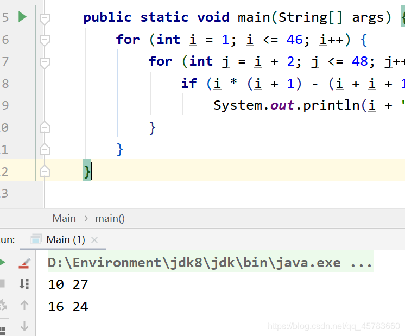This screenshot has height=336, width=405.
Task: Collapse the outer for loop fold on line 6
Action: click(x=45, y=40)
